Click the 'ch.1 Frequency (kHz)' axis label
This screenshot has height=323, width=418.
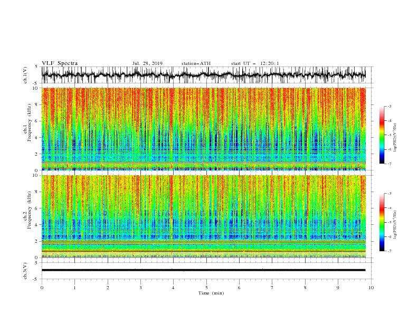tap(27, 123)
